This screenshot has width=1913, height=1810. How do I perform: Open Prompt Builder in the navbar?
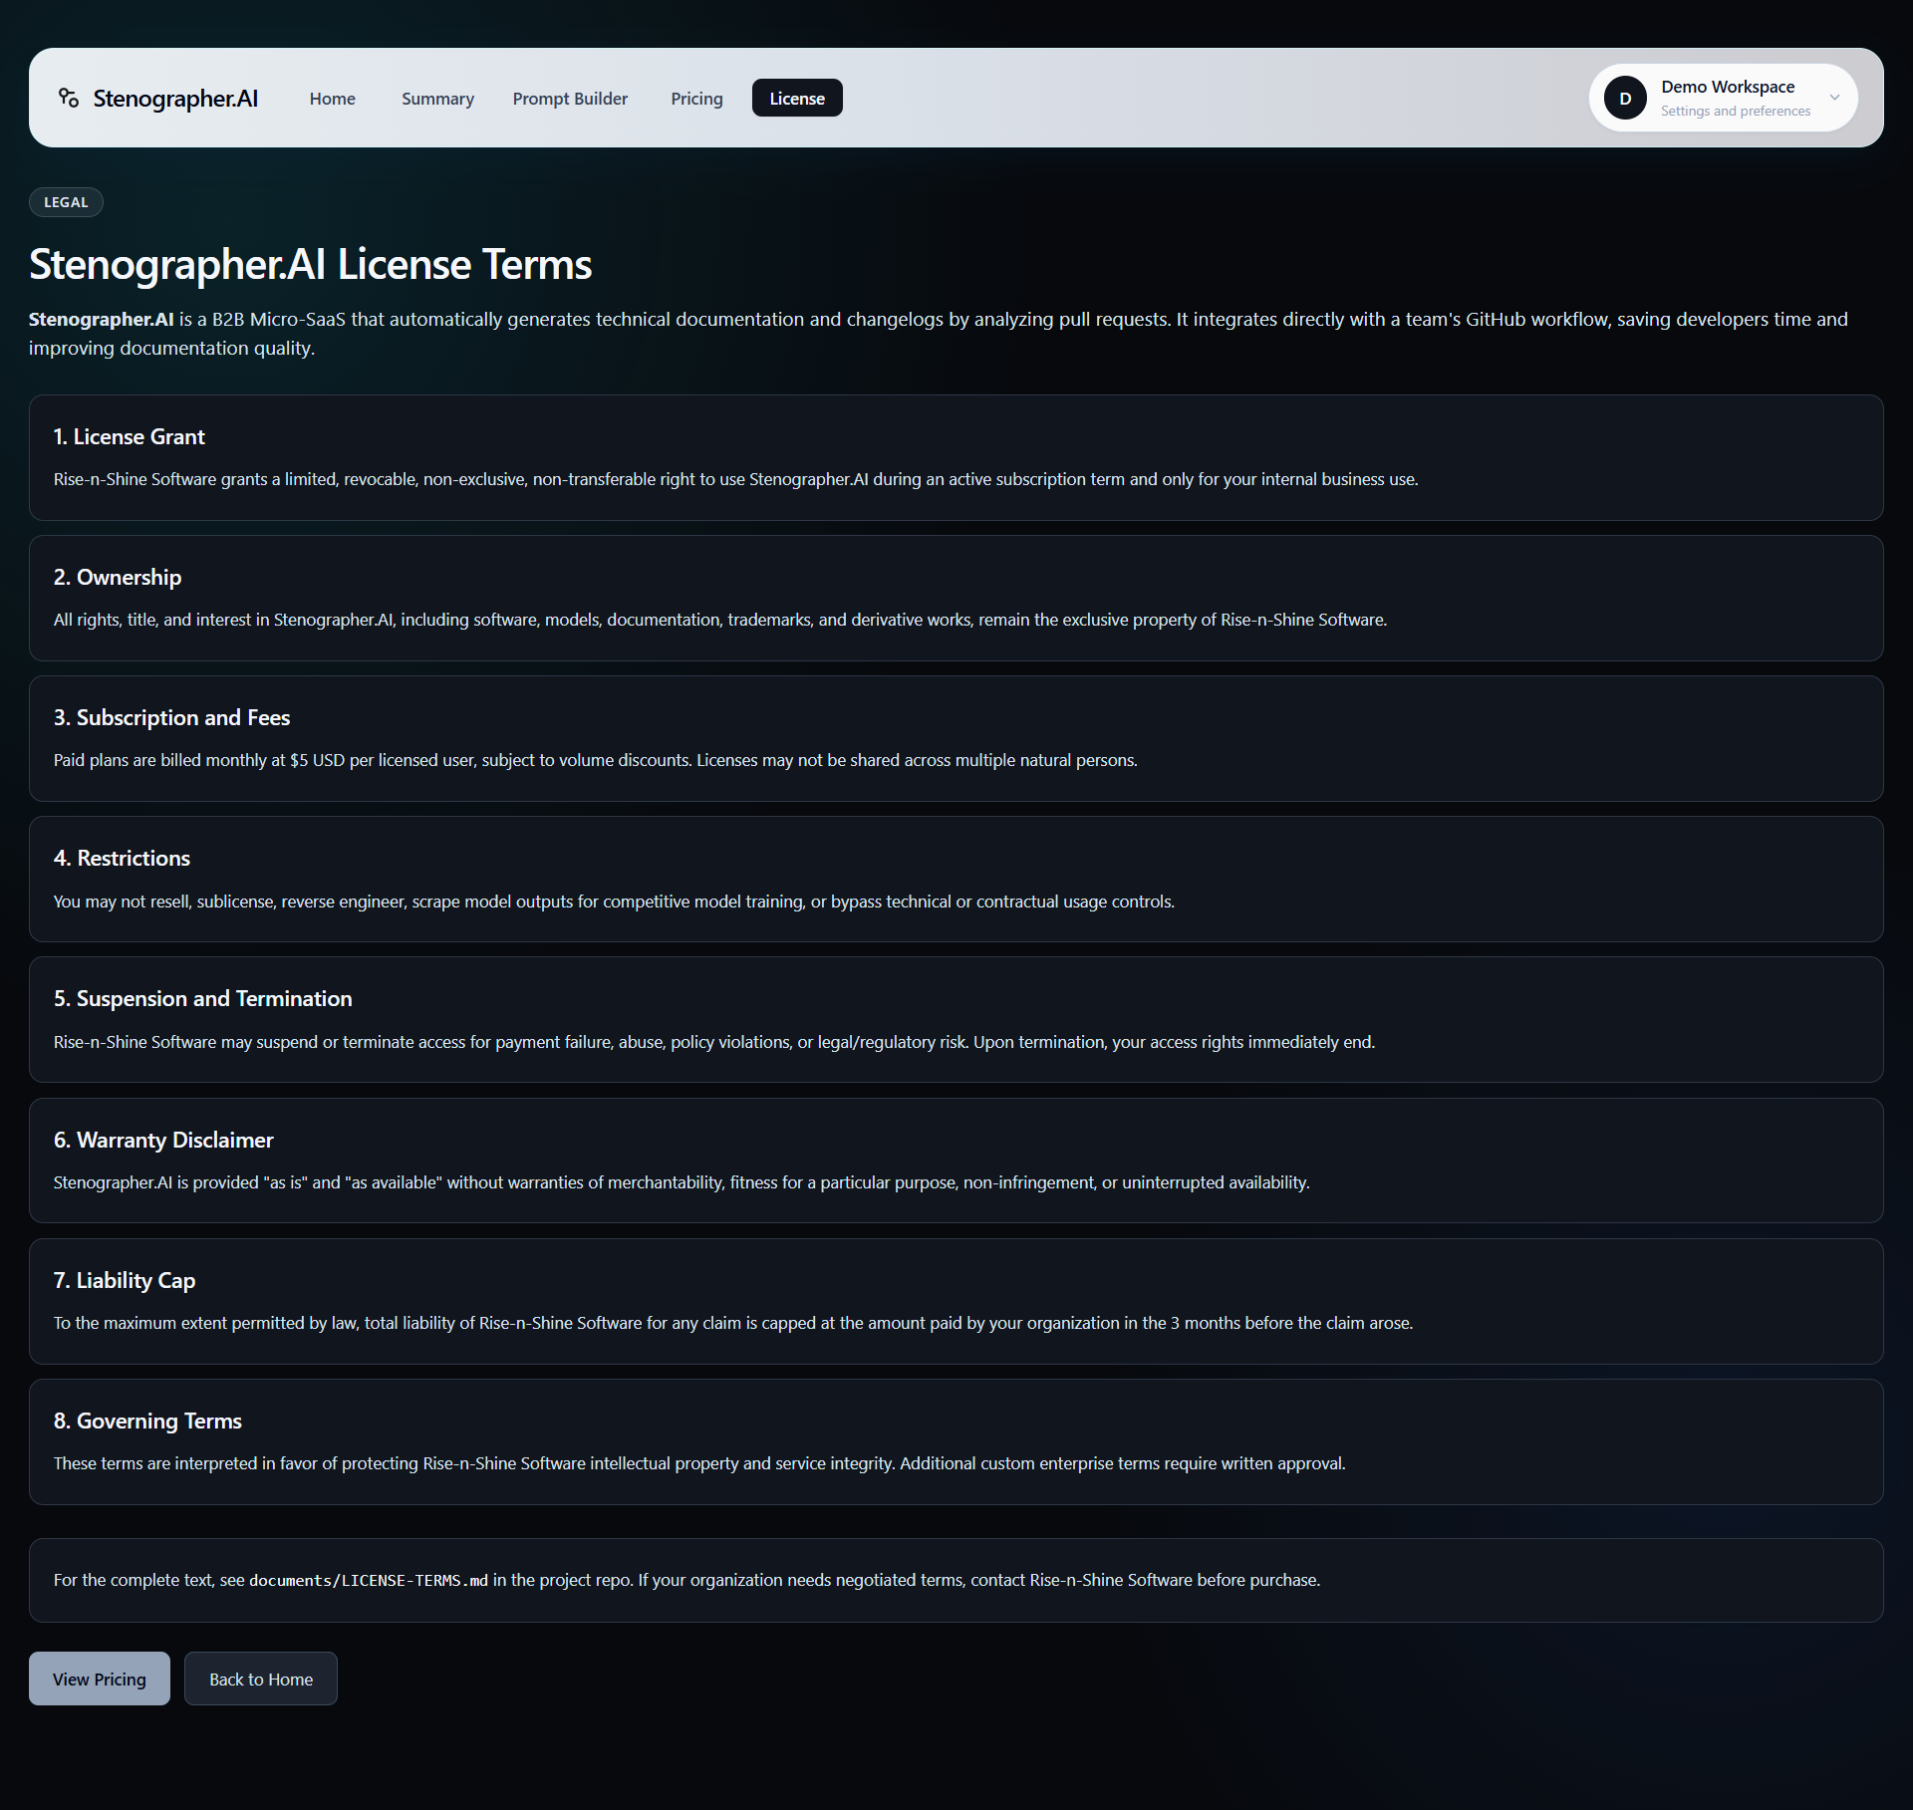[x=570, y=98]
